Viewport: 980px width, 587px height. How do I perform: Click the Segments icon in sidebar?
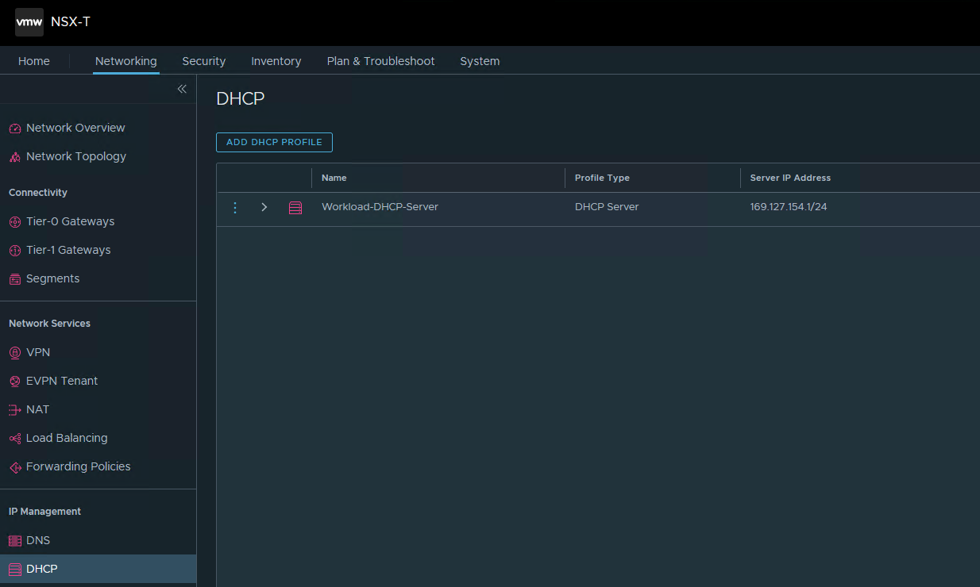coord(14,278)
